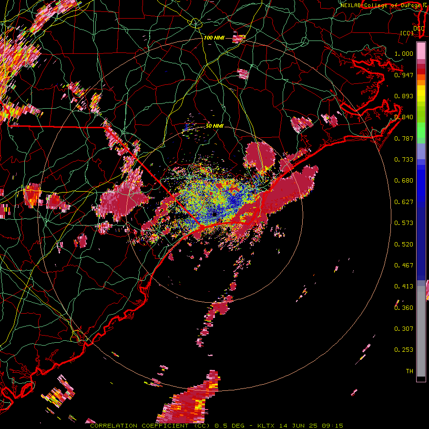429x429 pixels.
Task: Click the 1.000 value on color scale
Action: 404,53
